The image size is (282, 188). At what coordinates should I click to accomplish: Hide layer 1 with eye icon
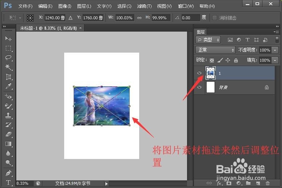(x=199, y=73)
